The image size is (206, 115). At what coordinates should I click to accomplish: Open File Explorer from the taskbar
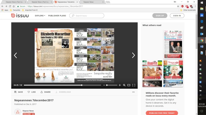(202, 9)
